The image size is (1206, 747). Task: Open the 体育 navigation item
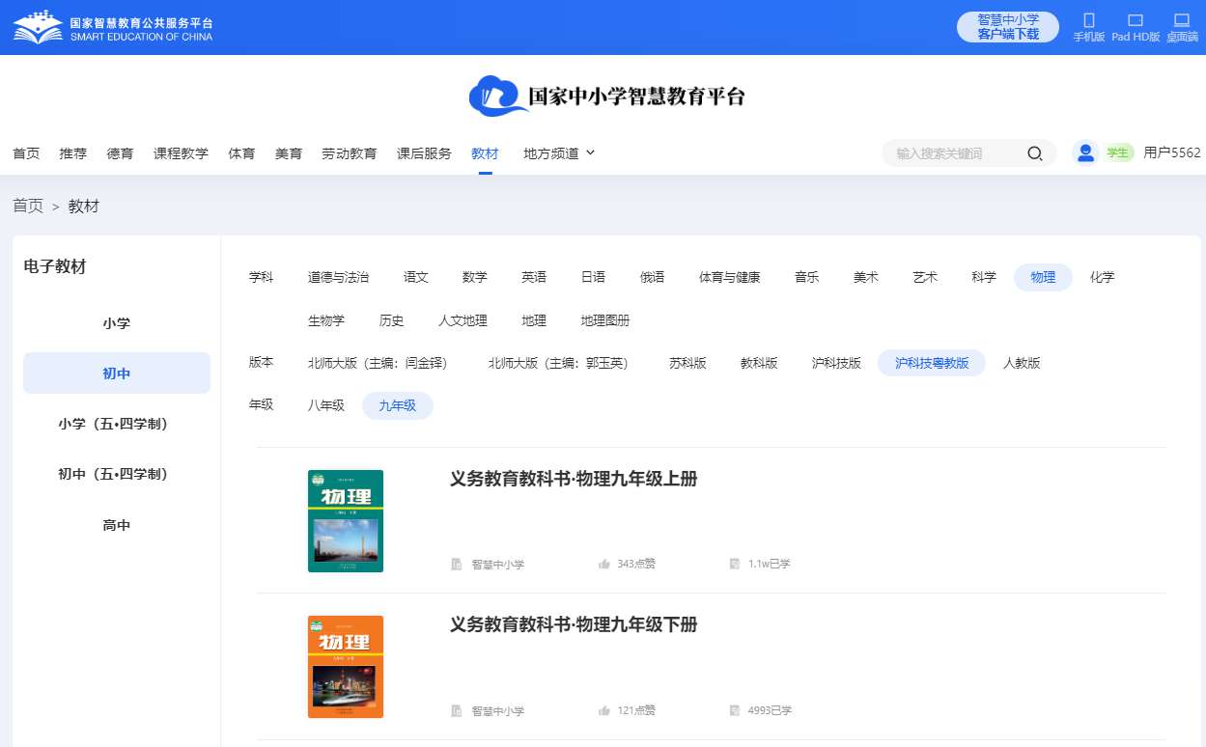(241, 153)
